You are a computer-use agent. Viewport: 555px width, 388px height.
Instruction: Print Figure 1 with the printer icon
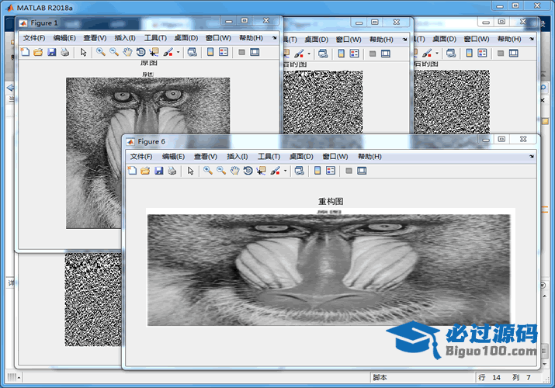64,52
